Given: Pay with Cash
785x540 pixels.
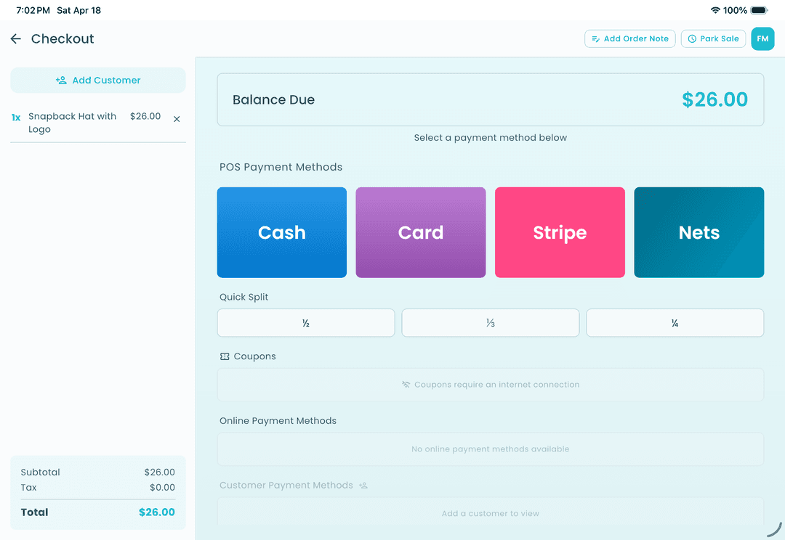Looking at the screenshot, I should (x=282, y=232).
